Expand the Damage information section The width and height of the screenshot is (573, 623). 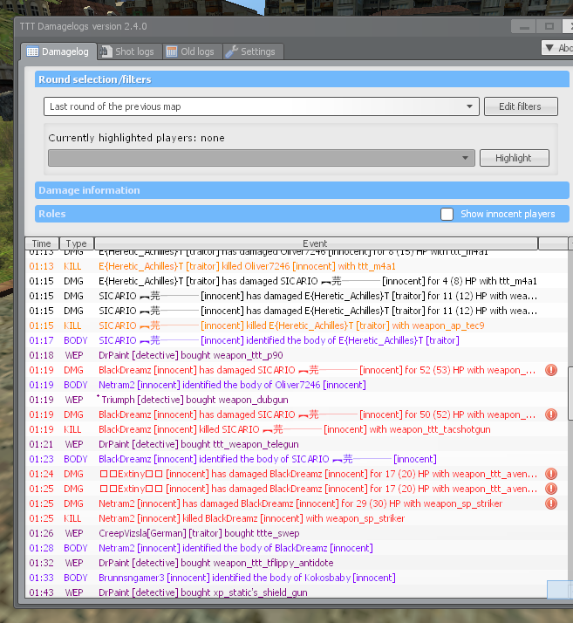[x=302, y=190]
